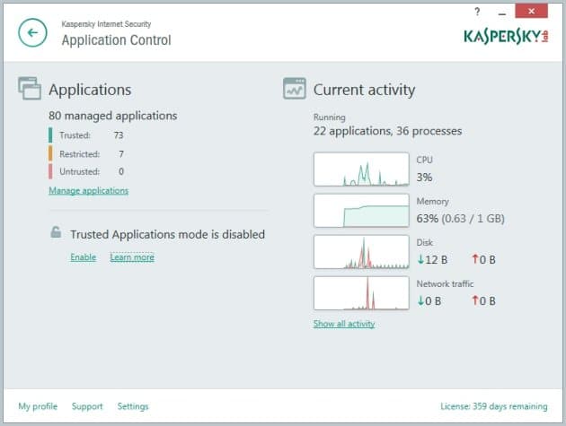Viewport: 566px width, 426px height.
Task: Click the Network traffic upload 0 B value
Action: click(x=483, y=300)
